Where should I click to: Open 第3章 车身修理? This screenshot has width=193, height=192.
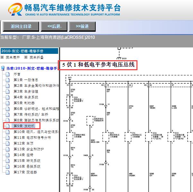click(26, 92)
